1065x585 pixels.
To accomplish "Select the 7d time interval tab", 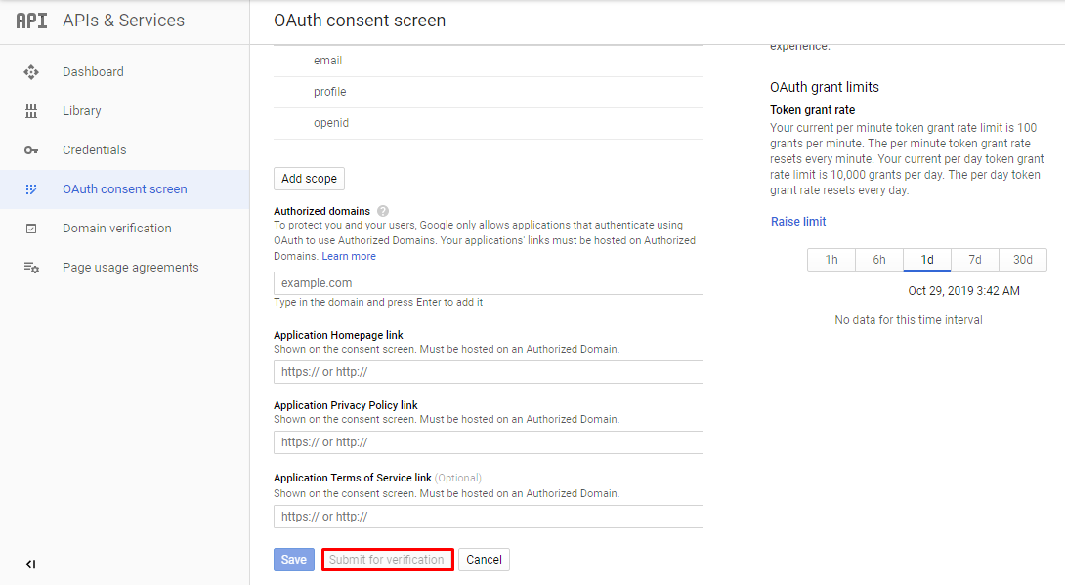I will [x=975, y=260].
